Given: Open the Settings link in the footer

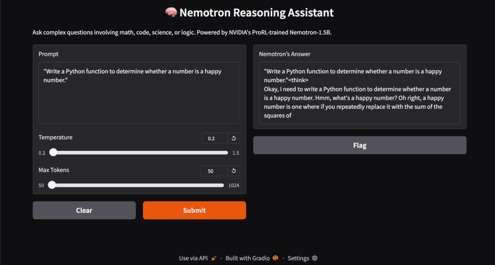Looking at the screenshot, I should [x=298, y=258].
